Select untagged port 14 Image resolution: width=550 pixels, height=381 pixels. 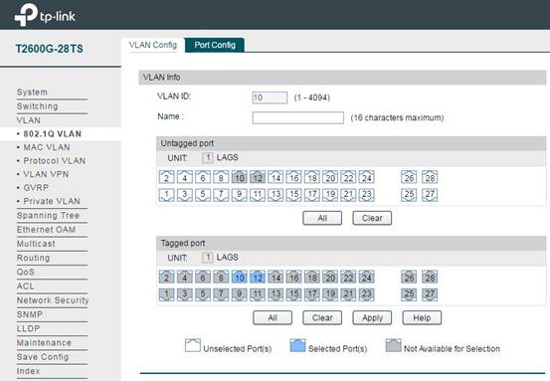275,177
